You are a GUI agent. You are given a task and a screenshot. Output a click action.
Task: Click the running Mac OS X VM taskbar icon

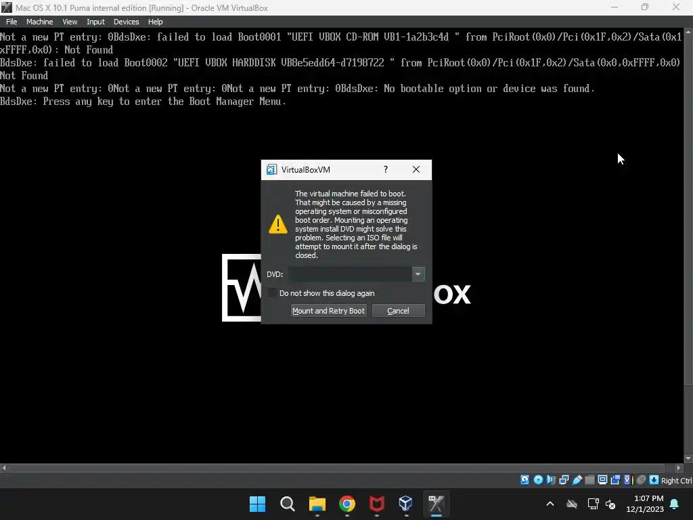(437, 504)
